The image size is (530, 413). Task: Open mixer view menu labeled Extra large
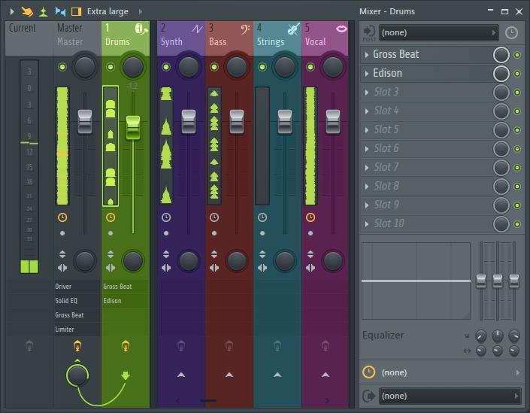click(x=108, y=11)
